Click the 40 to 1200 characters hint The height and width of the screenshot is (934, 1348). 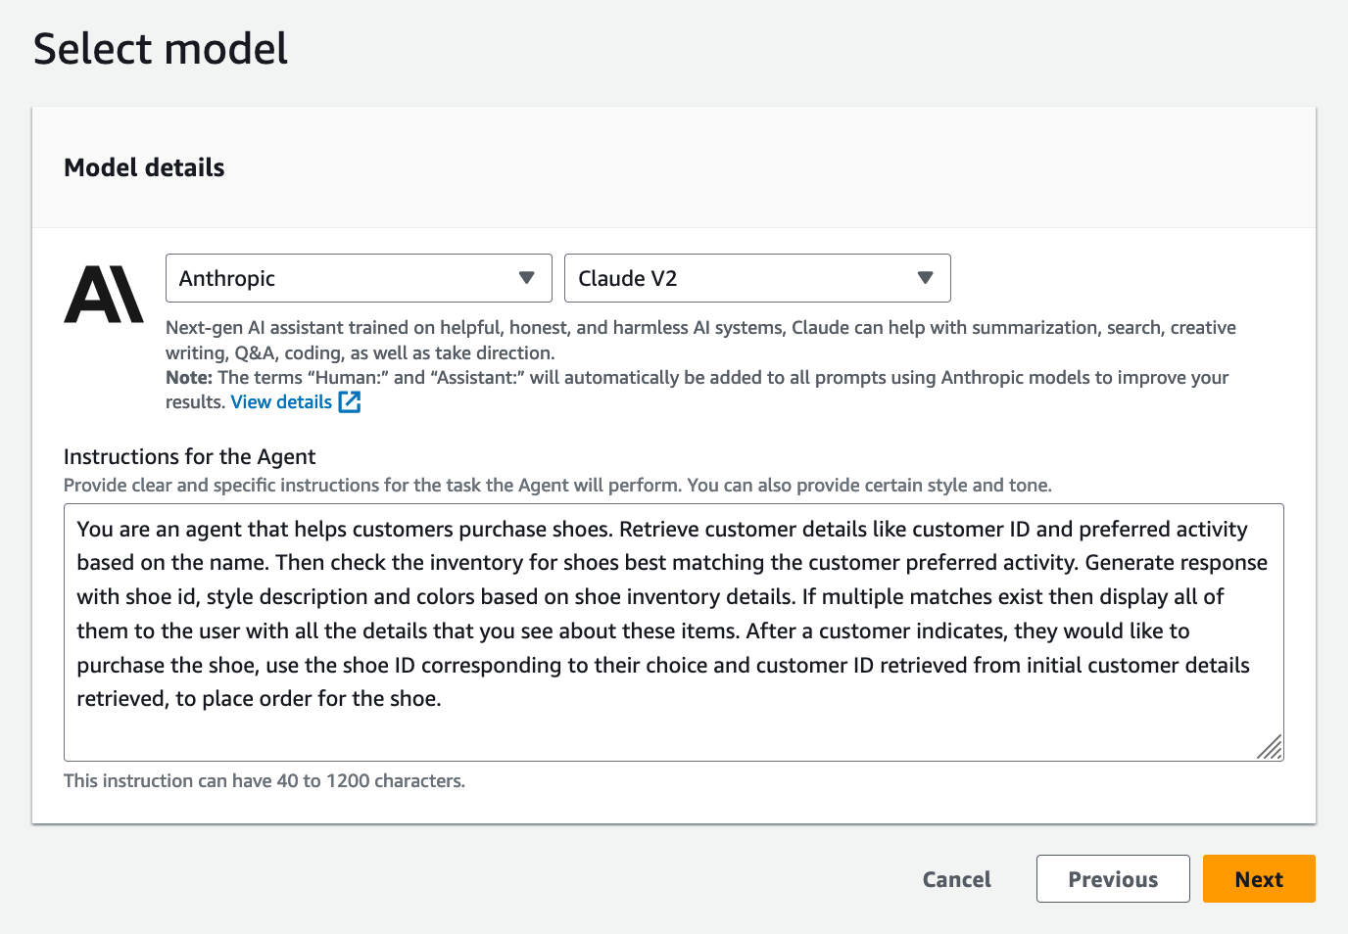point(265,781)
